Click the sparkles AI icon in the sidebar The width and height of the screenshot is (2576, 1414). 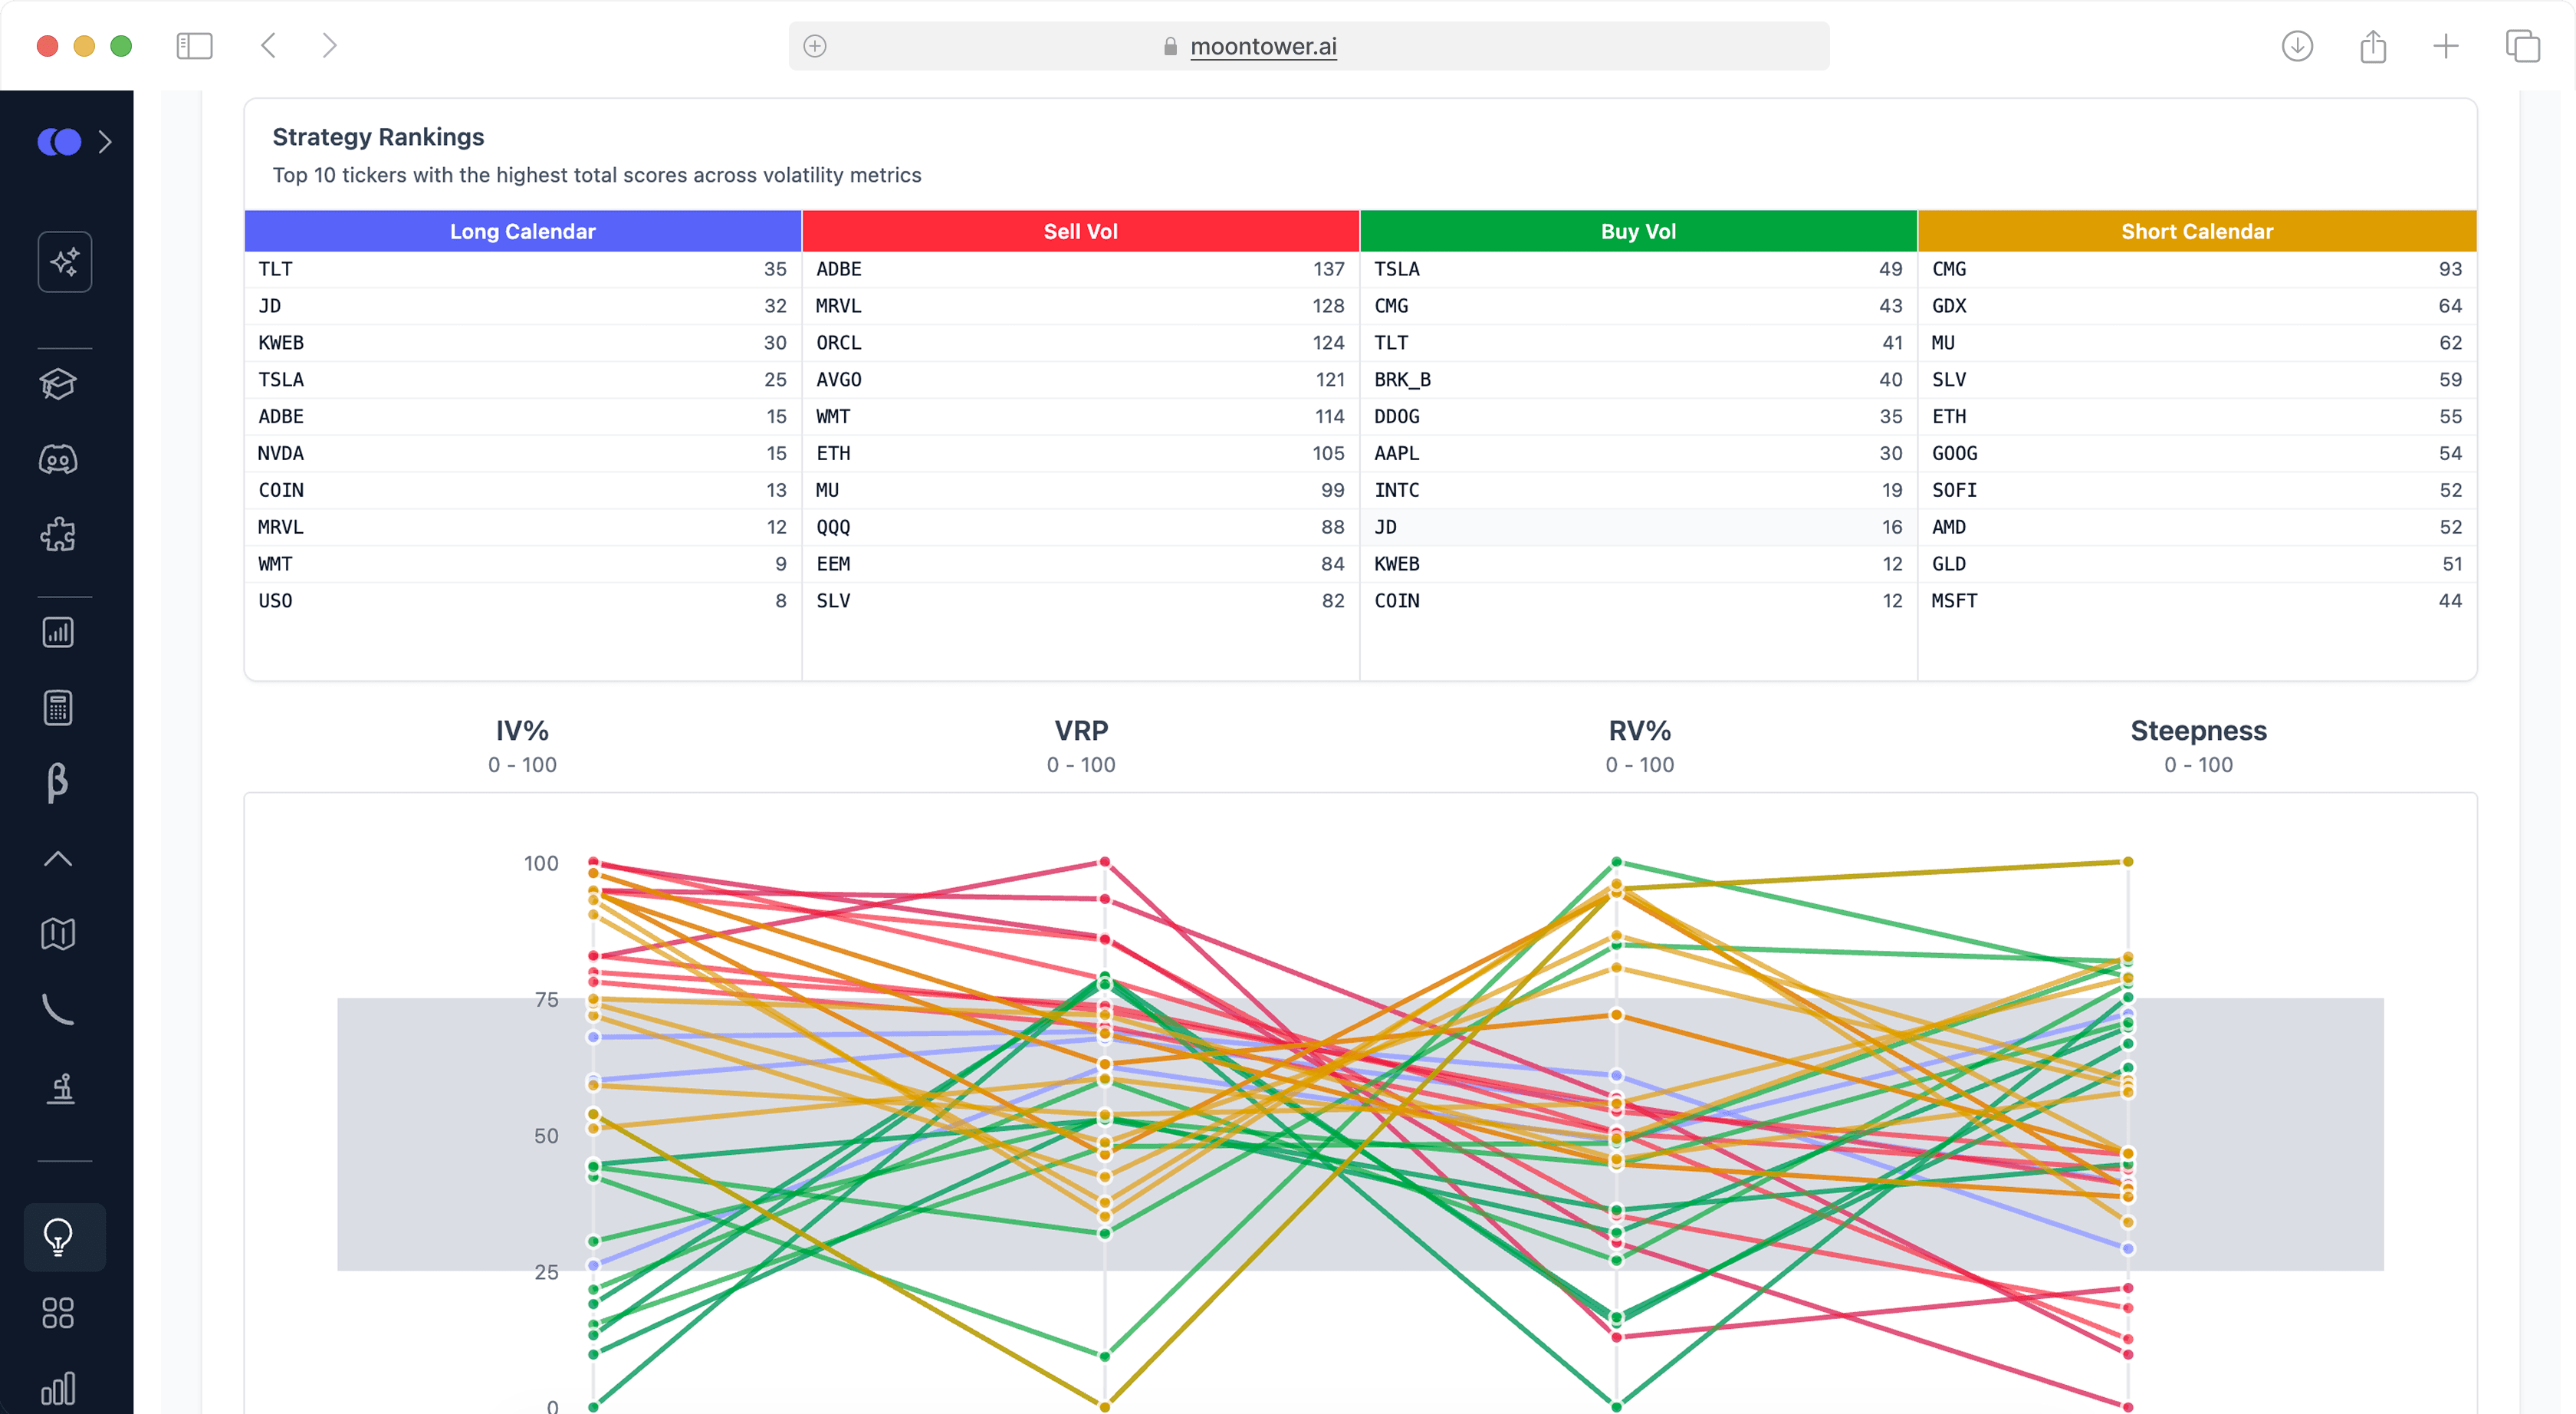65,262
